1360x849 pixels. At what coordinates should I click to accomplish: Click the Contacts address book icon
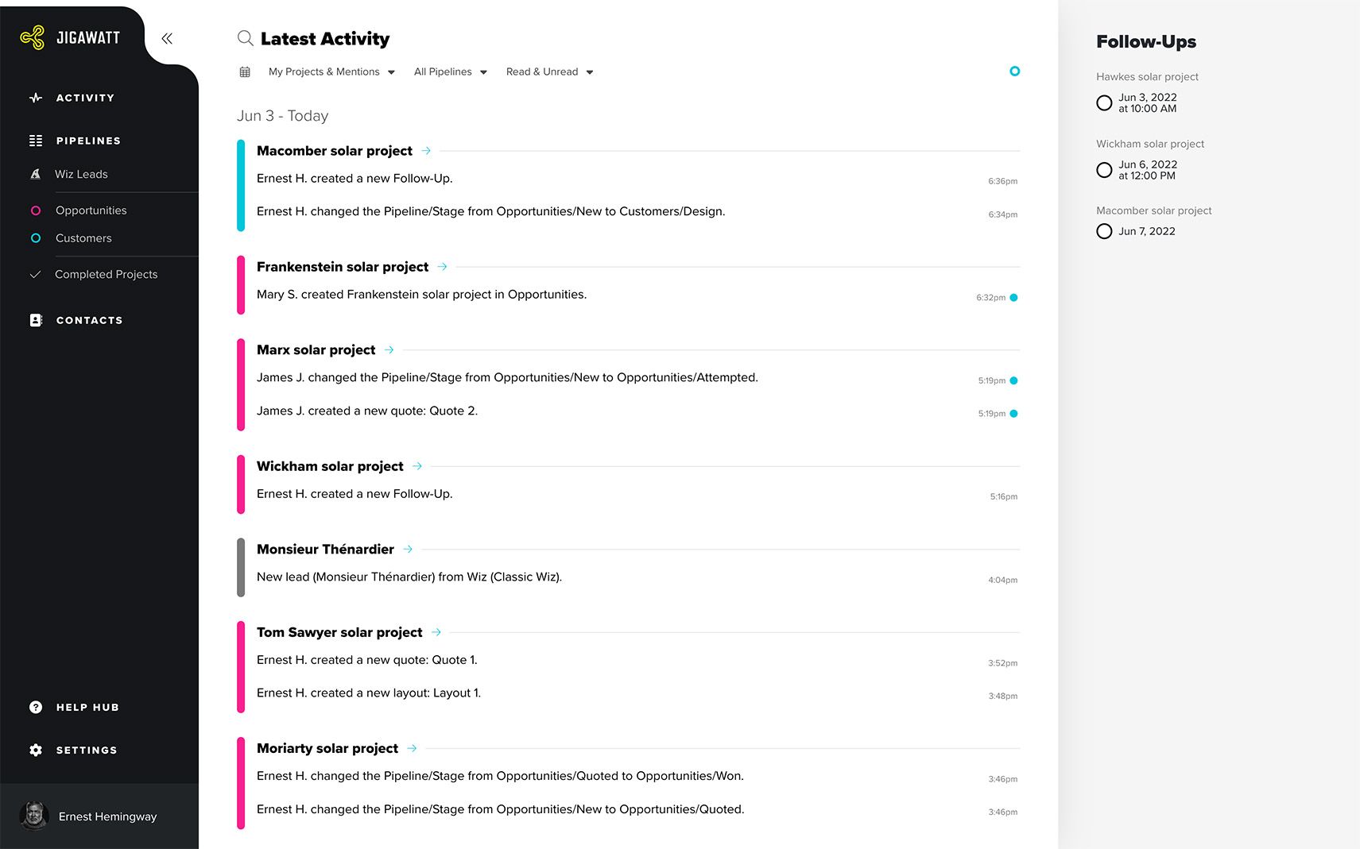36,320
